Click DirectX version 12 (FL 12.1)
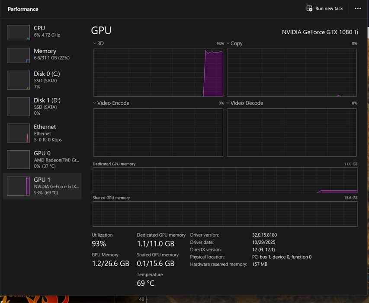 point(263,250)
